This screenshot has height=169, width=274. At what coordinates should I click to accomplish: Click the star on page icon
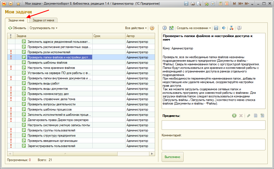213,4
